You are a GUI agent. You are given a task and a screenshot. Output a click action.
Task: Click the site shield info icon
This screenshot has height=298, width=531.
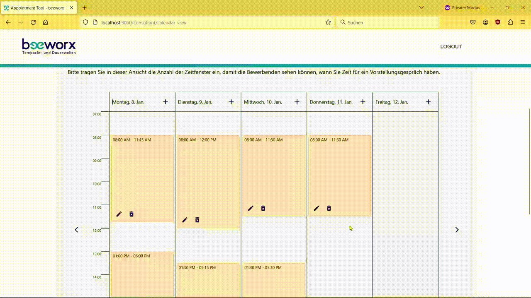click(85, 22)
